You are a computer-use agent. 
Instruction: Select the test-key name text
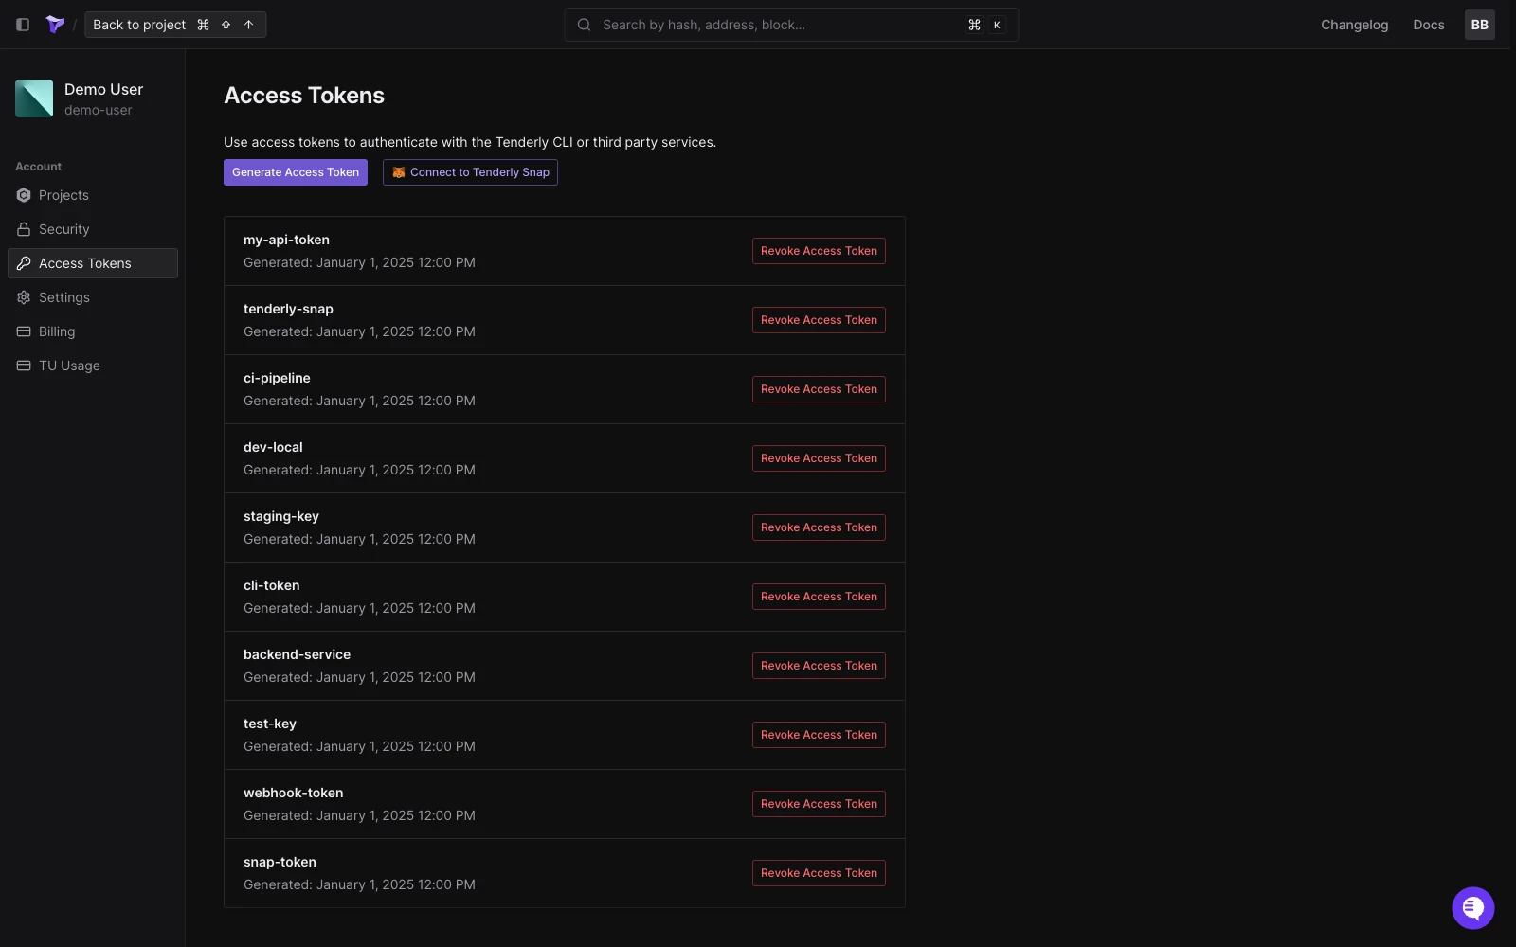(x=270, y=724)
